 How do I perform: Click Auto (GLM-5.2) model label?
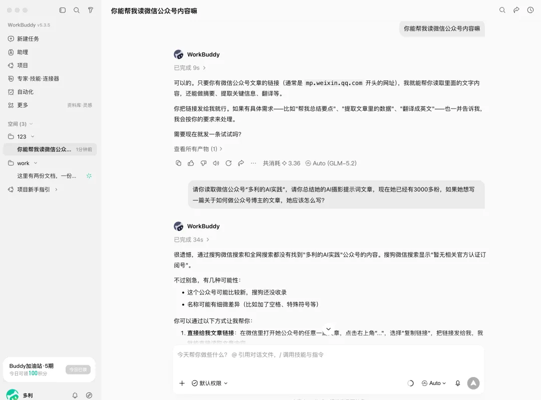pyautogui.click(x=331, y=163)
